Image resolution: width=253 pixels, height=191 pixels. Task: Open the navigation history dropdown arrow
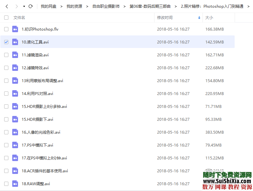coord(24,6)
